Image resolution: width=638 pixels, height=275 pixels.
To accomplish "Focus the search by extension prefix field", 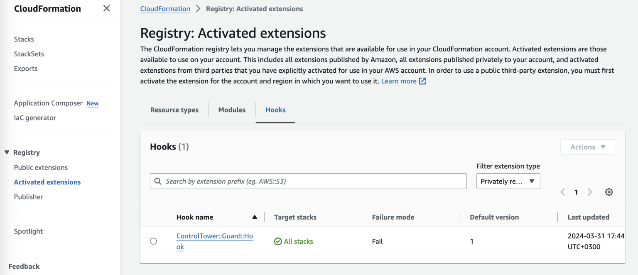I will pos(312,182).
